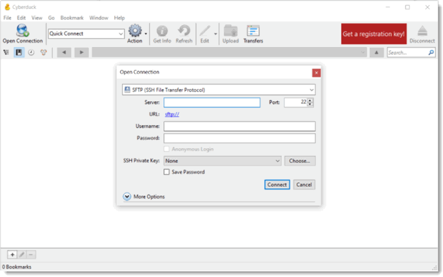Increase the Port number with up arrow
This screenshot has height=277, width=443.
point(310,100)
